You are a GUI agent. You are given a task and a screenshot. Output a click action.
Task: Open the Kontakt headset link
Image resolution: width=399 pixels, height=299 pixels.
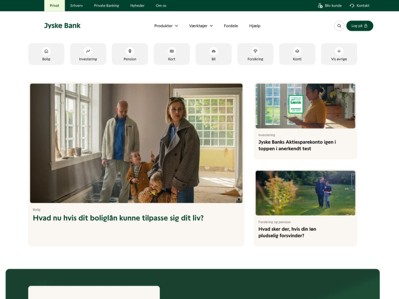pyautogui.click(x=360, y=6)
